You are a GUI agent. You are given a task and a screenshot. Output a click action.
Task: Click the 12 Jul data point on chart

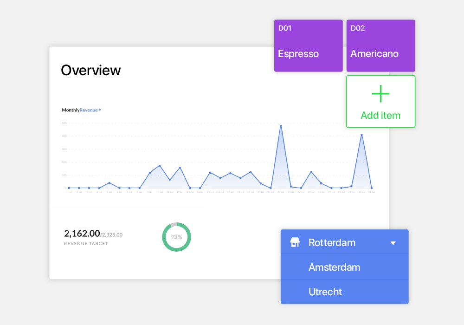pos(180,168)
